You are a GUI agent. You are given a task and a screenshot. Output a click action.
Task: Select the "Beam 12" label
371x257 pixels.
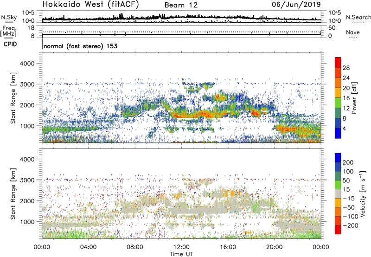[x=181, y=5]
